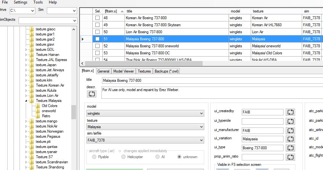Expand the texture.NokAir tree node
The image size is (323, 170).
[26, 126]
